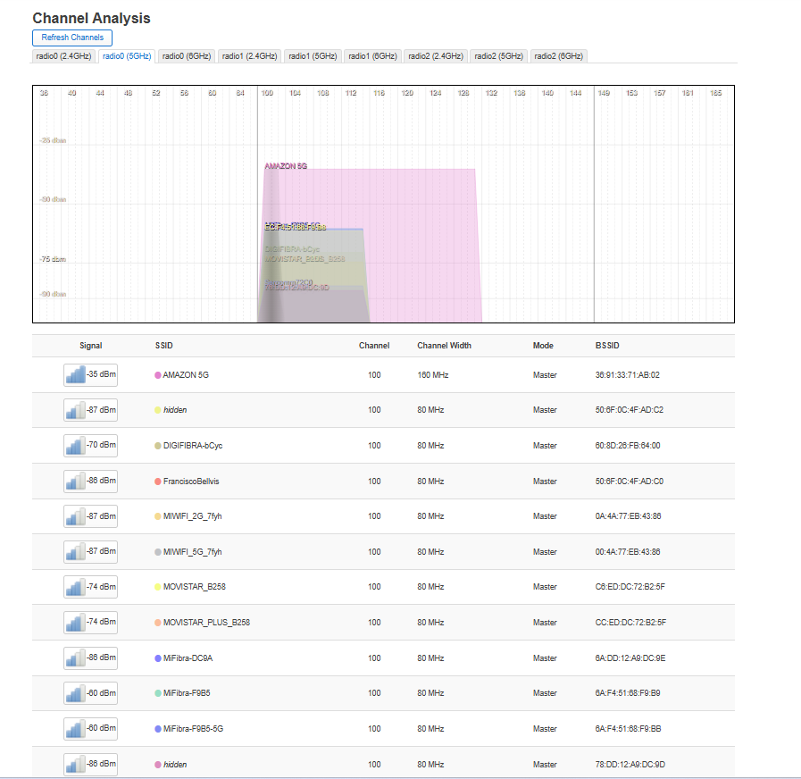
Task: Switch to radio0 (2.4GHz) tab
Action: click(63, 56)
